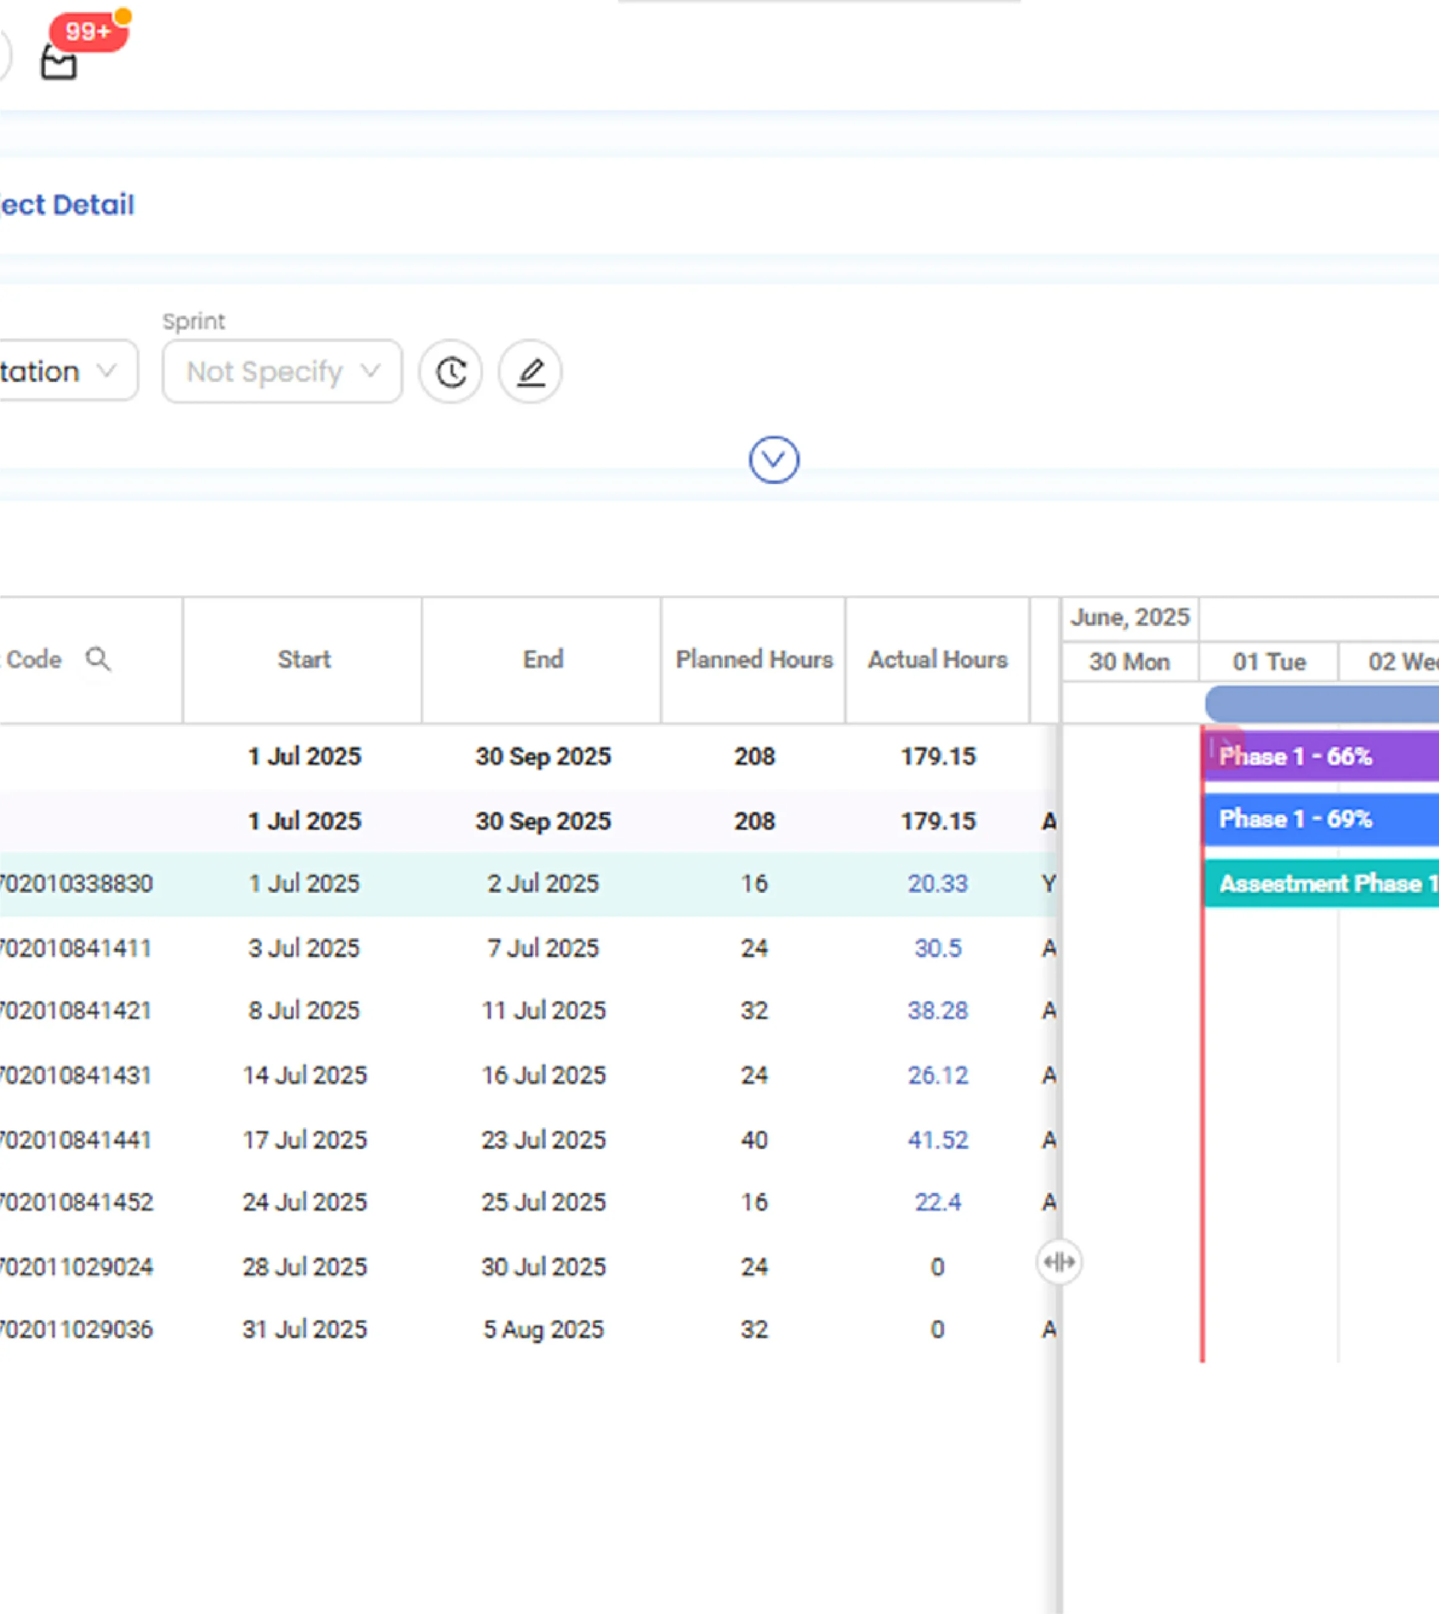Click the '5 Aug 2025' end date cell
Screen dimensions: 1439x1614
coord(543,1329)
